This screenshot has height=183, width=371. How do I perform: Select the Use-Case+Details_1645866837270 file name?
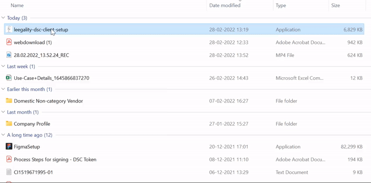click(x=51, y=78)
